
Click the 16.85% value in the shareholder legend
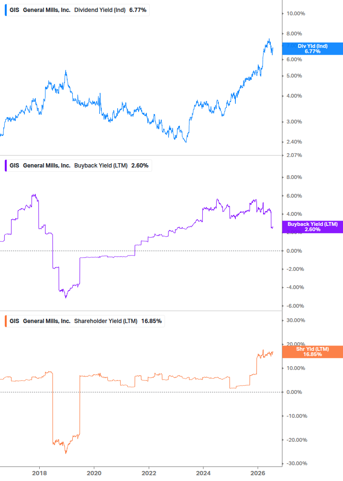coord(152,321)
